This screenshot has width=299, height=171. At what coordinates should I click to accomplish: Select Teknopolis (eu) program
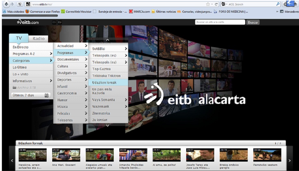(x=108, y=62)
